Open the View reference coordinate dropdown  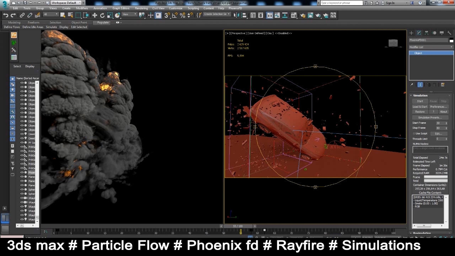(x=129, y=15)
